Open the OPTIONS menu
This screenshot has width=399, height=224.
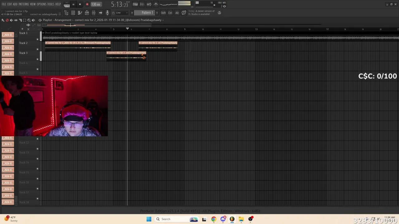(x=41, y=4)
